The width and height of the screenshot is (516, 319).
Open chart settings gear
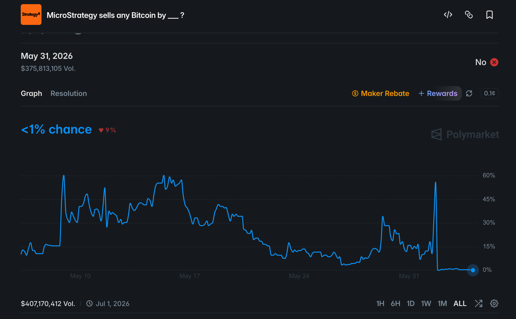[494, 304]
